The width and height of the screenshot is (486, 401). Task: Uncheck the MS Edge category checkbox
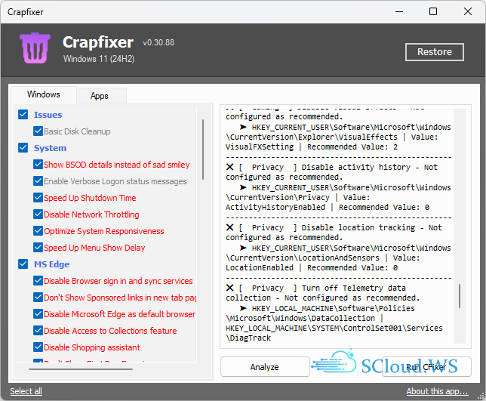(23, 264)
